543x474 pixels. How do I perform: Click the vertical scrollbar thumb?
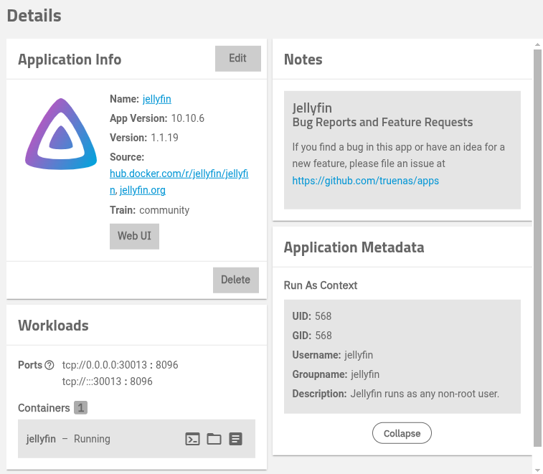537,244
